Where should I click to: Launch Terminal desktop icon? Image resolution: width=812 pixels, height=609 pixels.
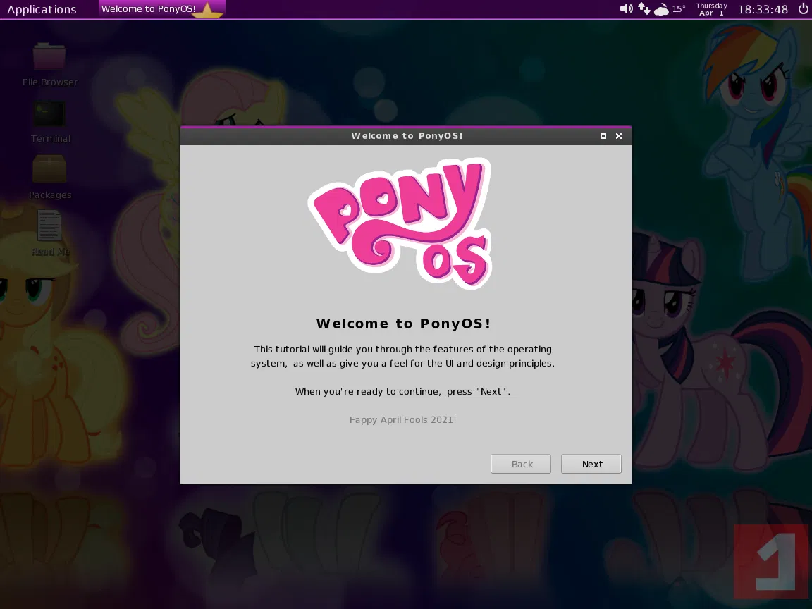pyautogui.click(x=50, y=122)
